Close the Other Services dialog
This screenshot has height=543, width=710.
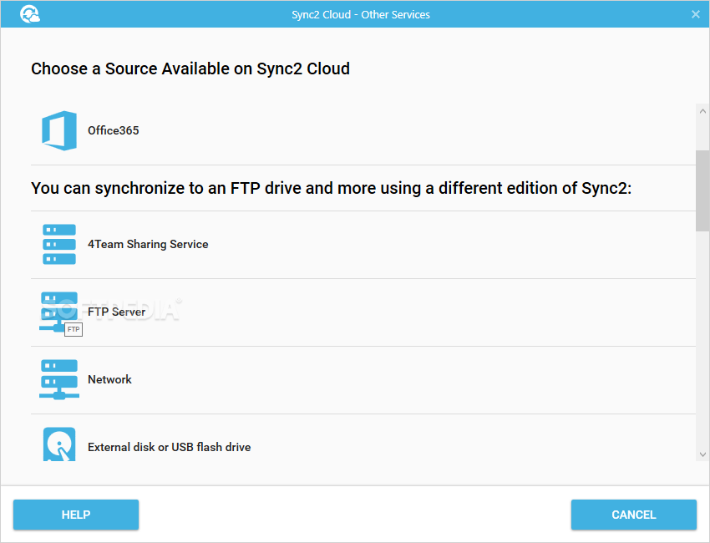coord(696,14)
